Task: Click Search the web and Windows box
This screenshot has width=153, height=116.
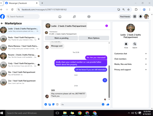Action: click(x=29, y=113)
